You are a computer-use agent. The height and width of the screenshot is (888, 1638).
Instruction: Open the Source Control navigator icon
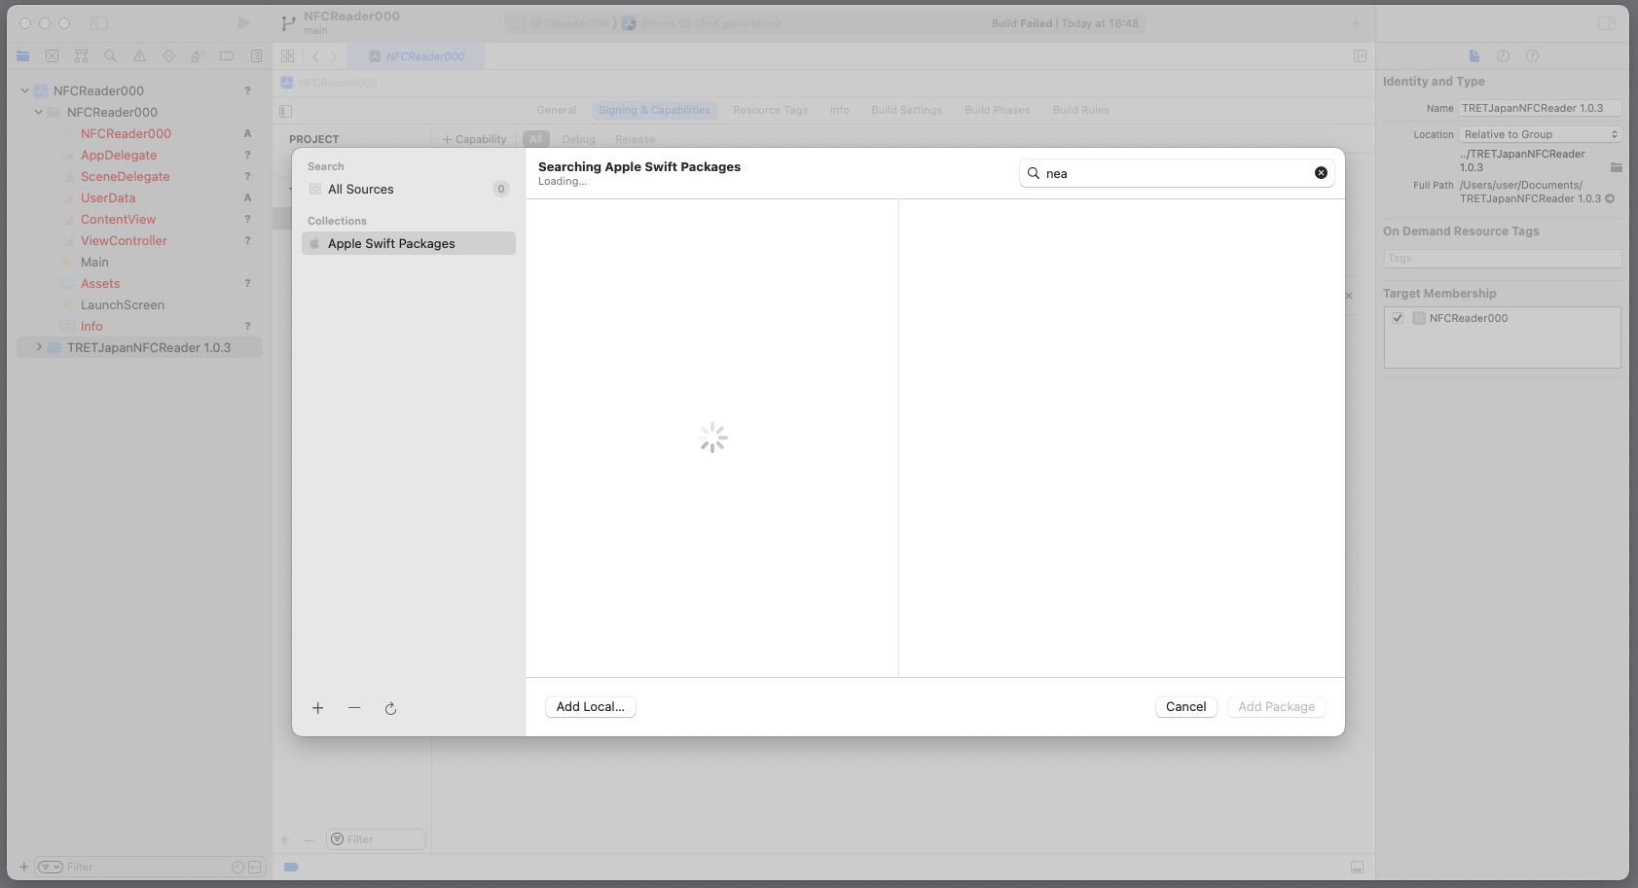[53, 56]
